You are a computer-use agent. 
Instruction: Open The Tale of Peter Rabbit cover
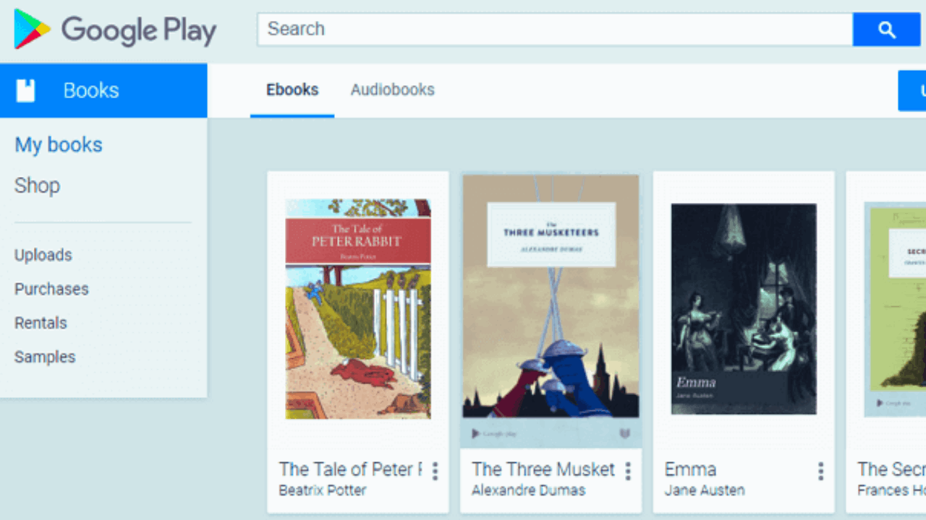coord(358,309)
